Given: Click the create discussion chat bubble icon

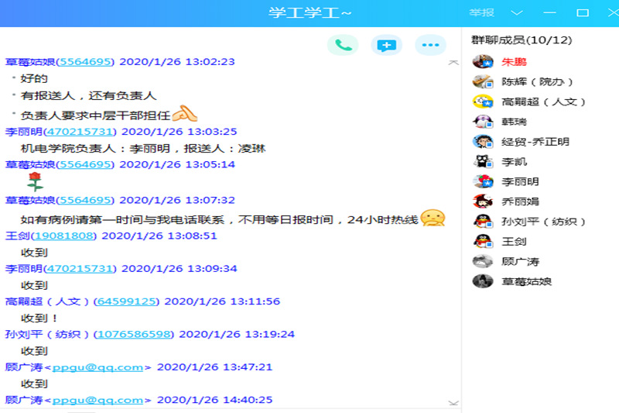Looking at the screenshot, I should tap(386, 45).
